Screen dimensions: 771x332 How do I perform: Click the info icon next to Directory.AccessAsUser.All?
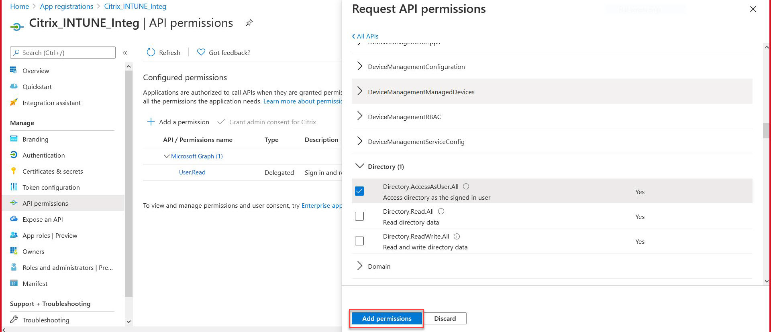point(466,186)
